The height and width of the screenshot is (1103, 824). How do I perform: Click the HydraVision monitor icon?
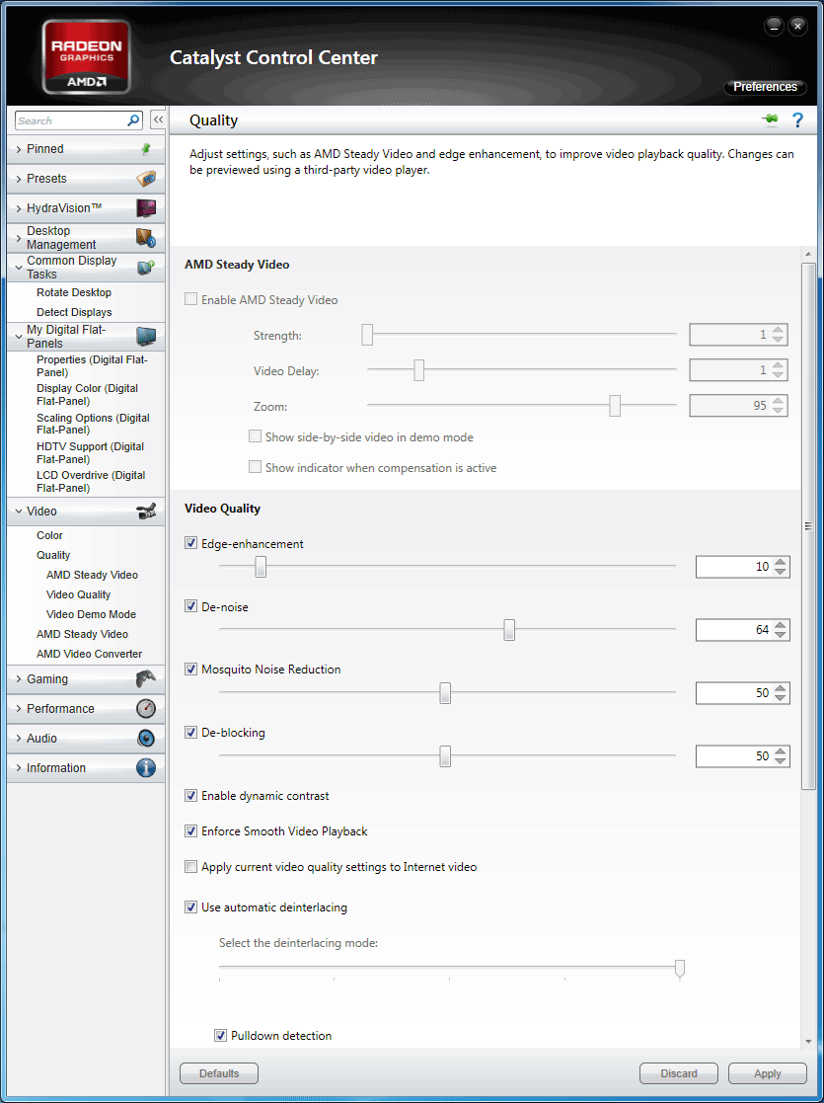146,208
